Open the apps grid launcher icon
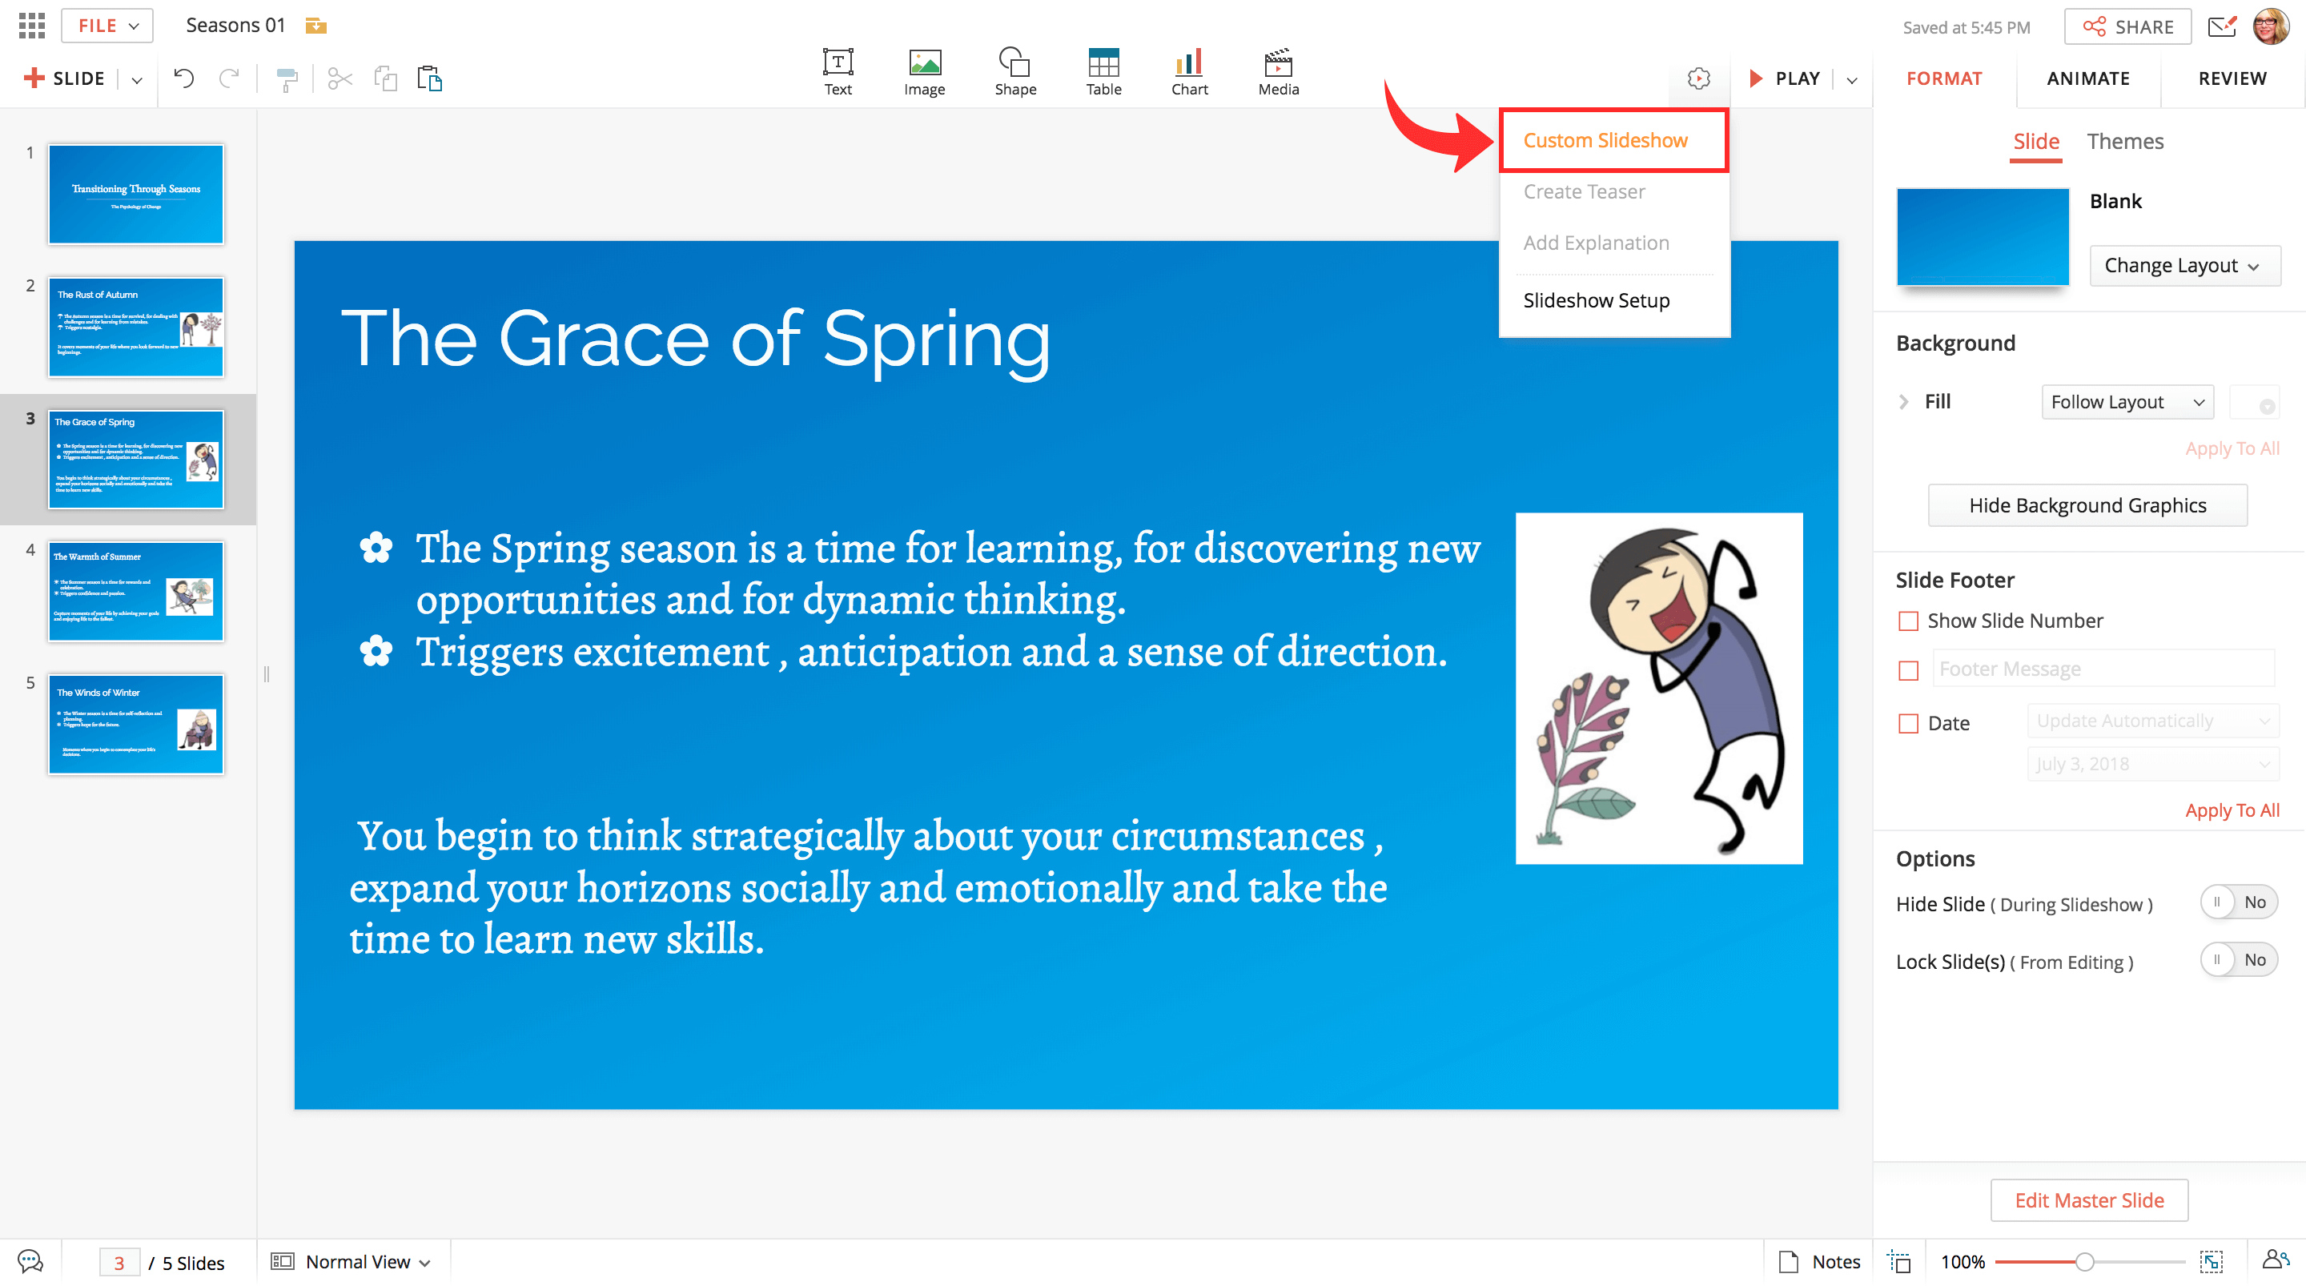The width and height of the screenshot is (2306, 1286). click(x=31, y=26)
